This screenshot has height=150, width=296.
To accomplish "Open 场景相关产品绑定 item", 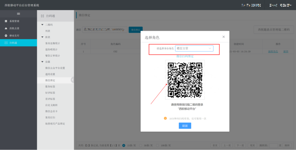I will click(x=55, y=124).
